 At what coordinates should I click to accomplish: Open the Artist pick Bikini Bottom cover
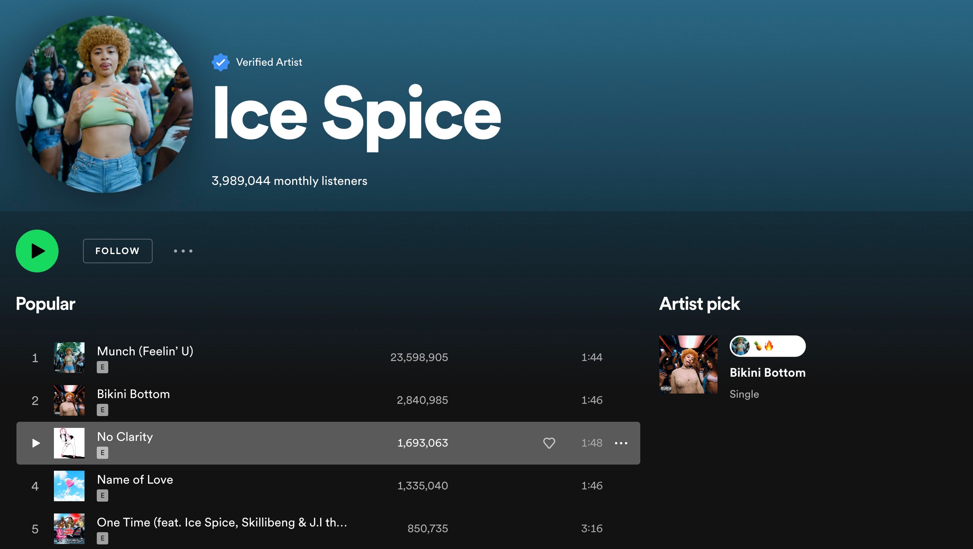[688, 364]
